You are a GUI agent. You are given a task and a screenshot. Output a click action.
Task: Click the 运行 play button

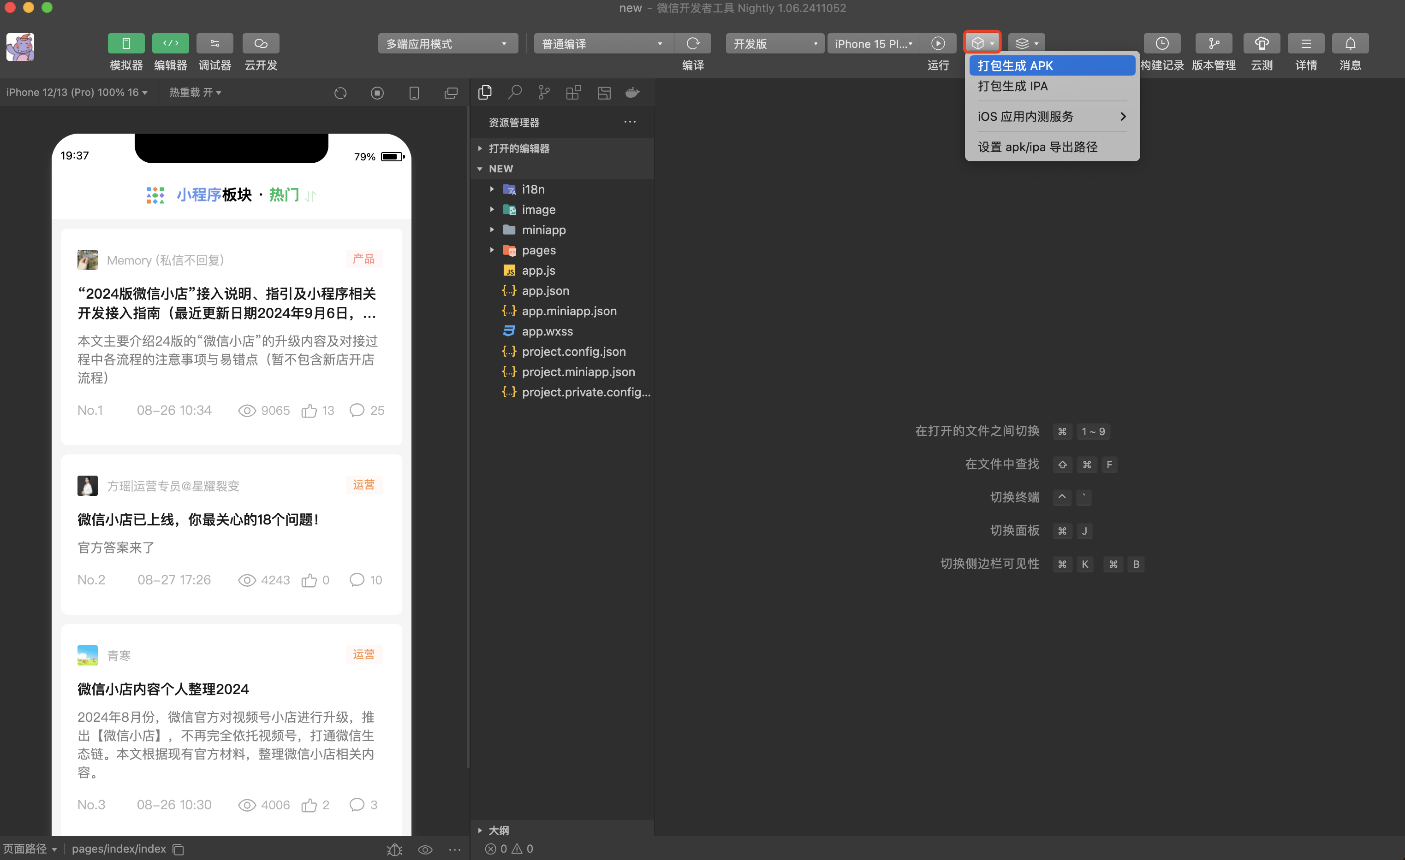pyautogui.click(x=938, y=44)
